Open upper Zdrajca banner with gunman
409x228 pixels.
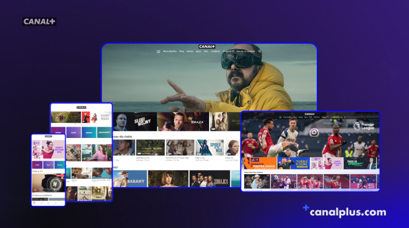[x=183, y=122]
